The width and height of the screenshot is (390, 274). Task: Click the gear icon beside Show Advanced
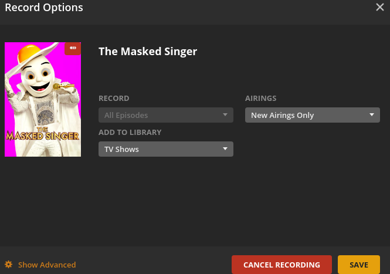tap(9, 265)
